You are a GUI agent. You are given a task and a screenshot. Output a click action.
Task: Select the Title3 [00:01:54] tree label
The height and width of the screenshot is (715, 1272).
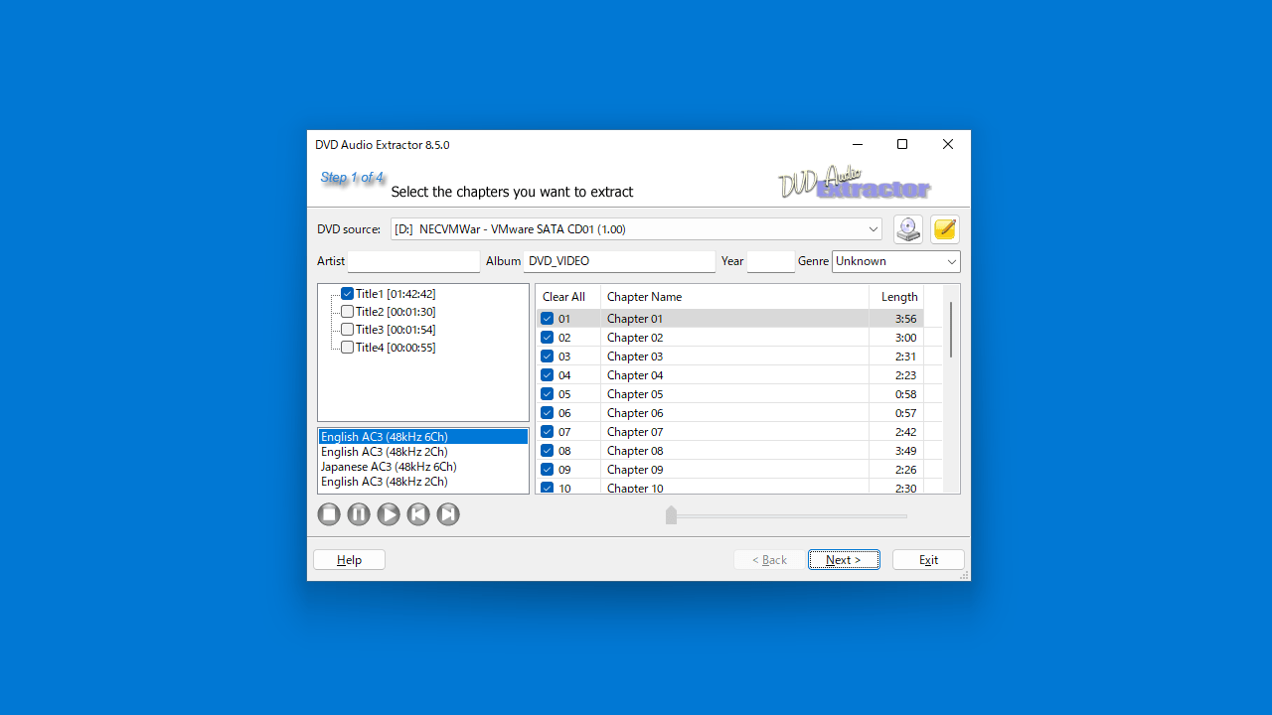[396, 330]
